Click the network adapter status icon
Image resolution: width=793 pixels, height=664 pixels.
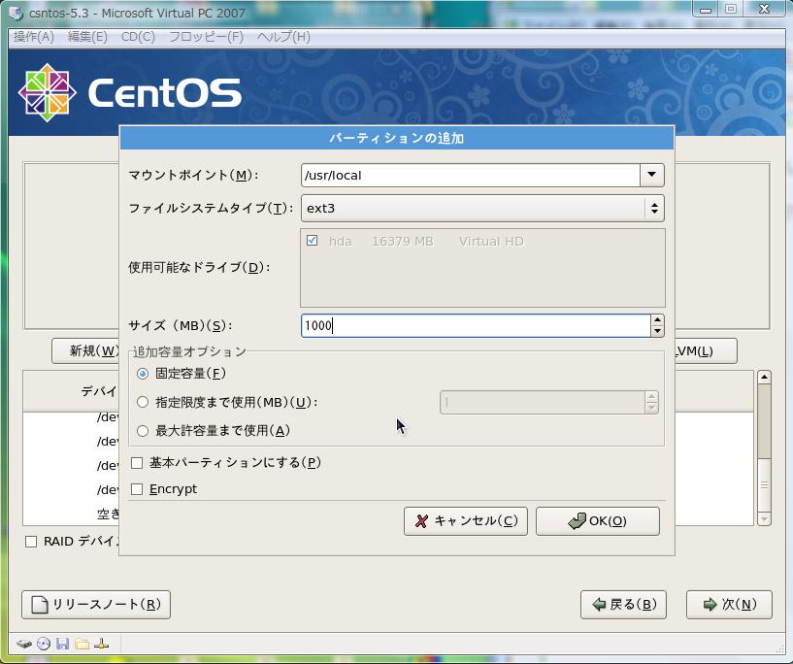102,644
